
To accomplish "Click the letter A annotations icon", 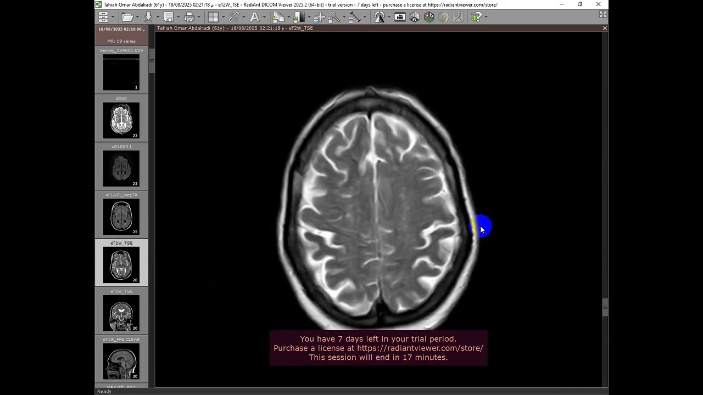I will (x=255, y=17).
